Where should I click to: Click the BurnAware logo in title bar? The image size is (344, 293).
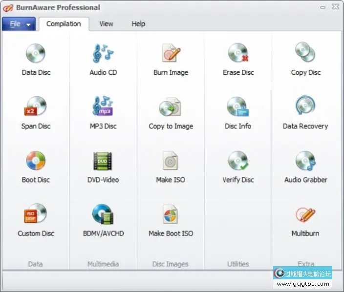click(x=8, y=8)
